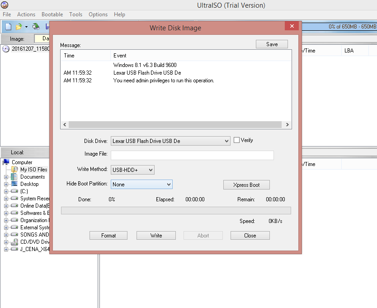Enable the Verify checkbox

tap(236, 140)
